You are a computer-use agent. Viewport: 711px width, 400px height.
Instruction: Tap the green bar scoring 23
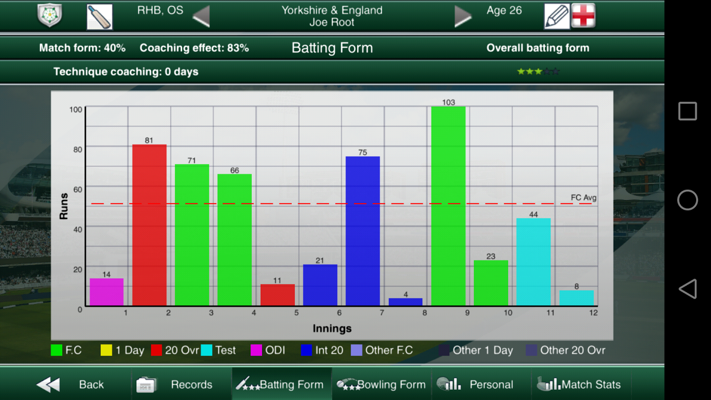pos(491,283)
